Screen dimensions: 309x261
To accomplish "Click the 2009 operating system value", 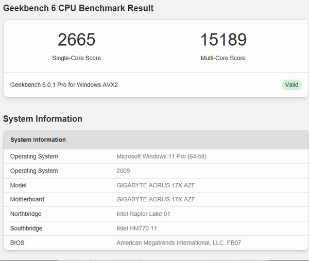I will tap(124, 171).
